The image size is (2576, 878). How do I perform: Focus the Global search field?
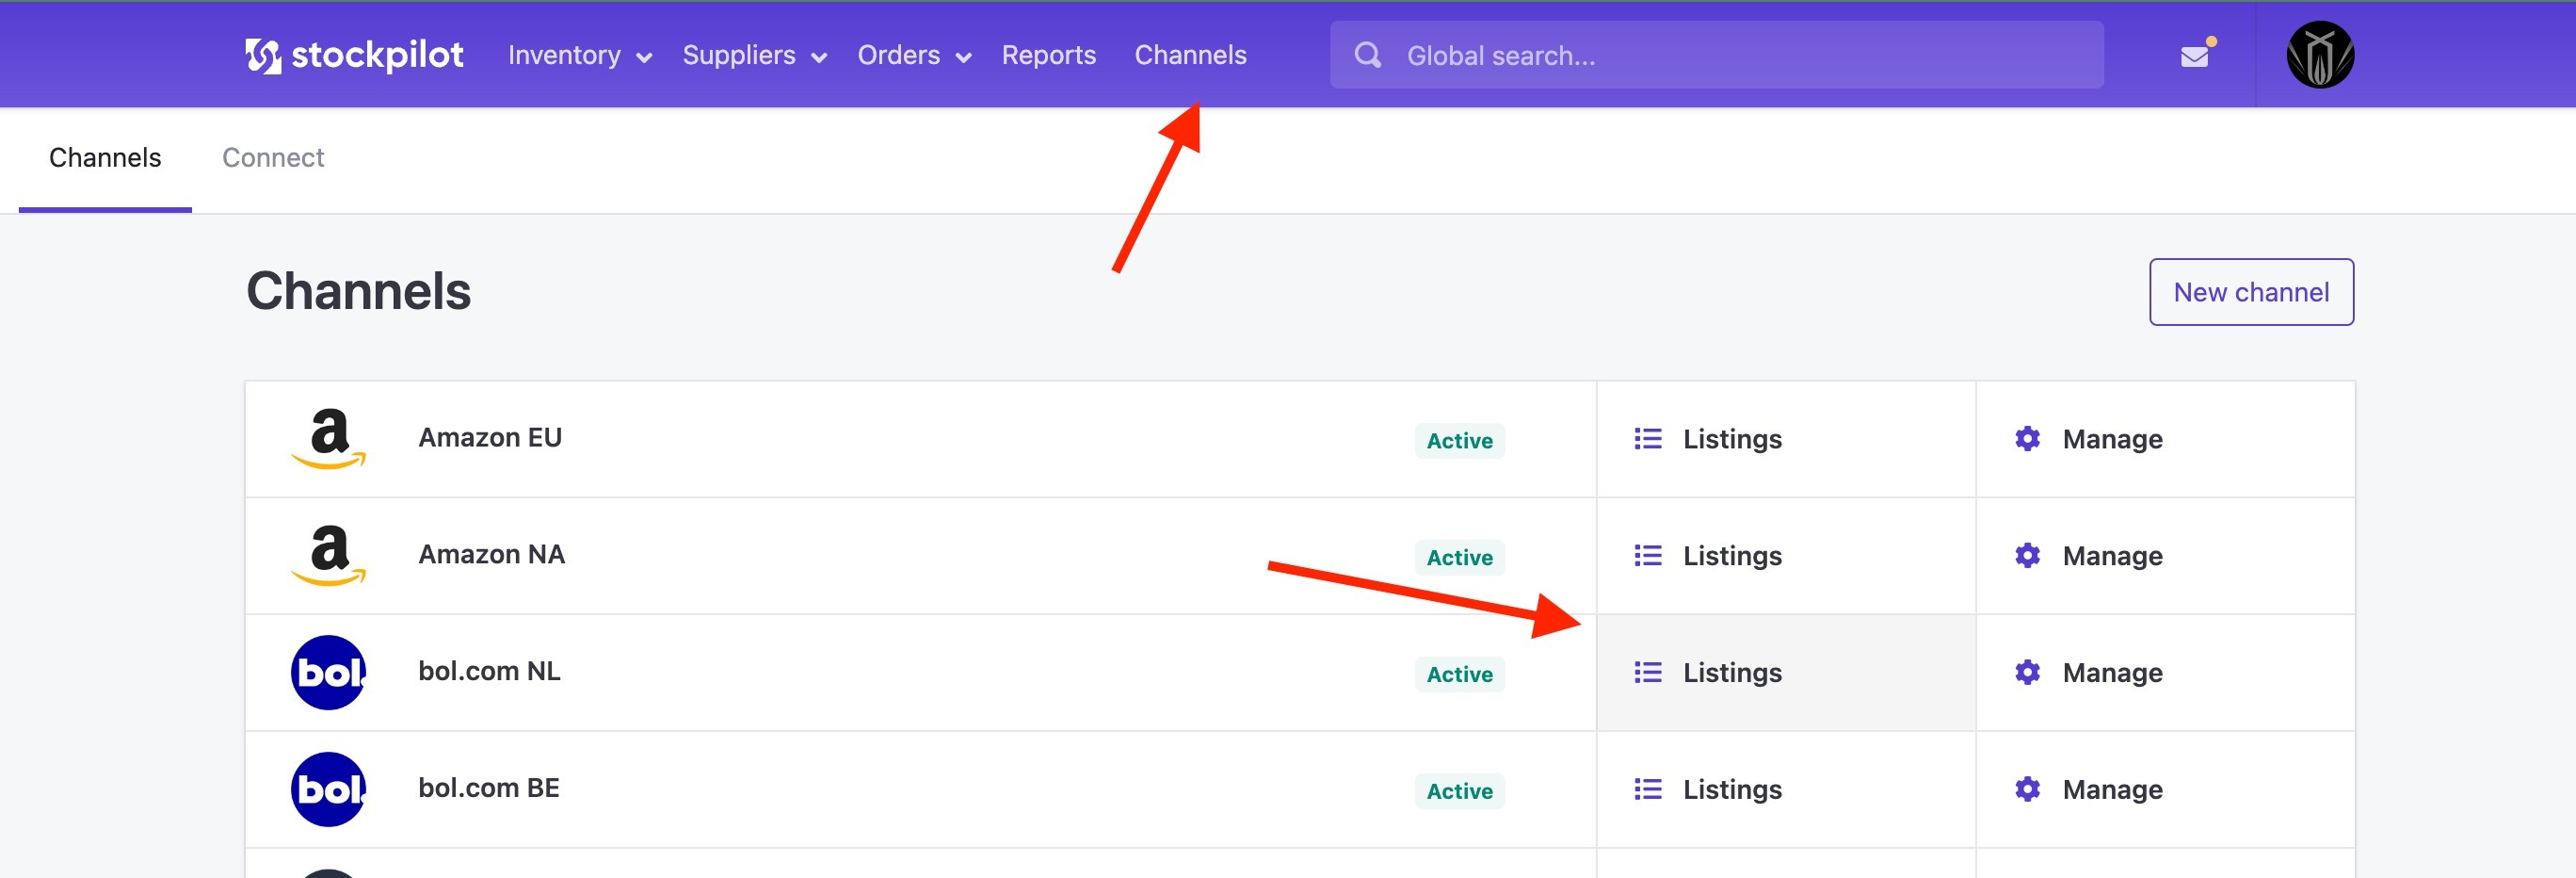(x=1716, y=55)
